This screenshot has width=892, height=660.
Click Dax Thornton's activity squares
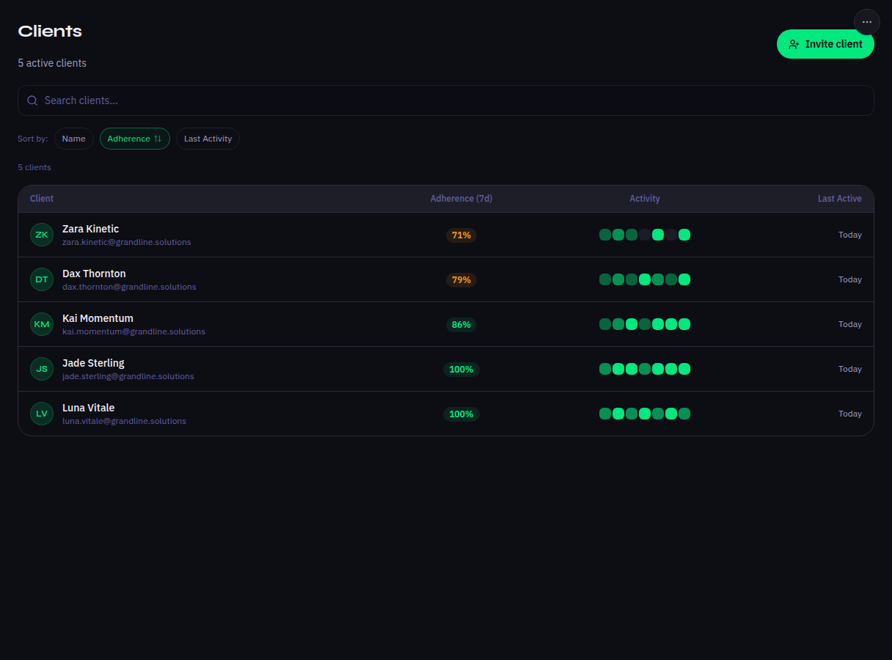click(645, 279)
